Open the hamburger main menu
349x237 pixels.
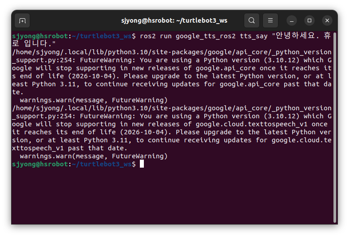(270, 20)
